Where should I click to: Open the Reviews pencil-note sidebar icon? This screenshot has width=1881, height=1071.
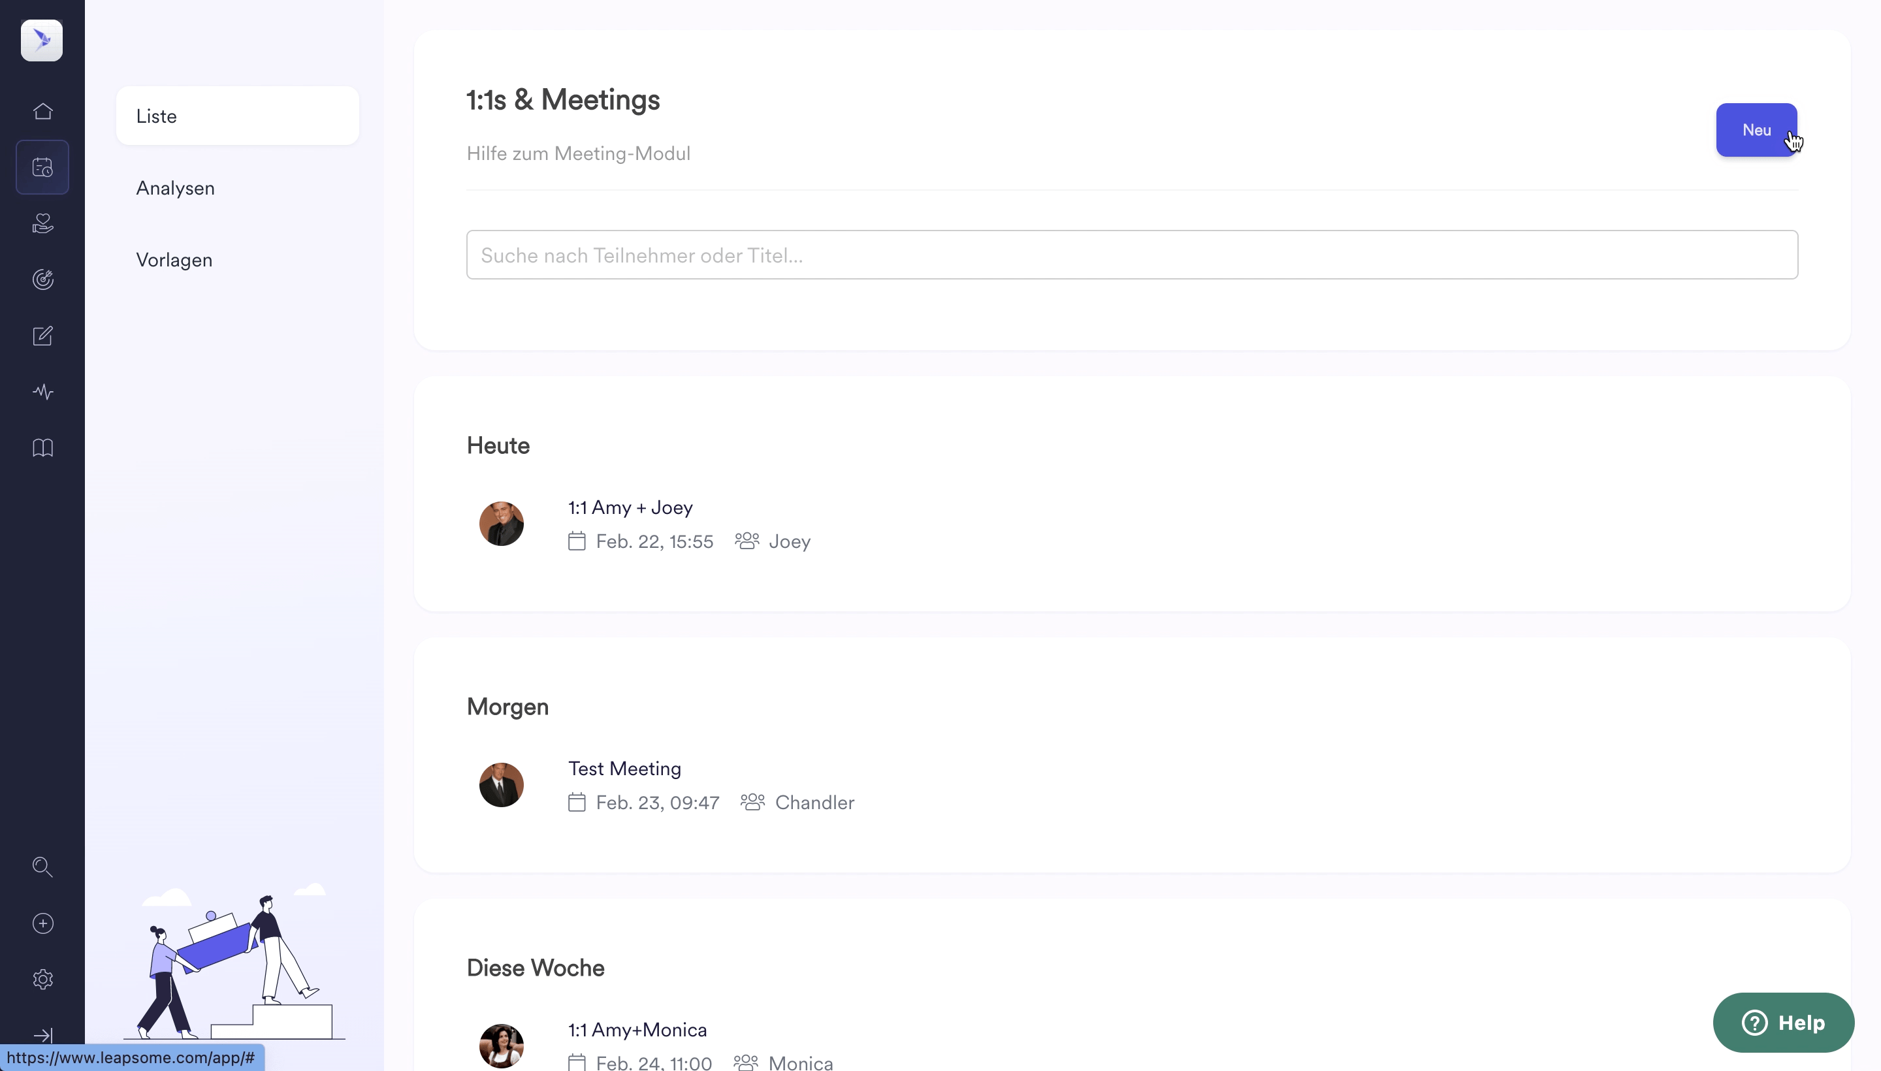pyautogui.click(x=42, y=336)
